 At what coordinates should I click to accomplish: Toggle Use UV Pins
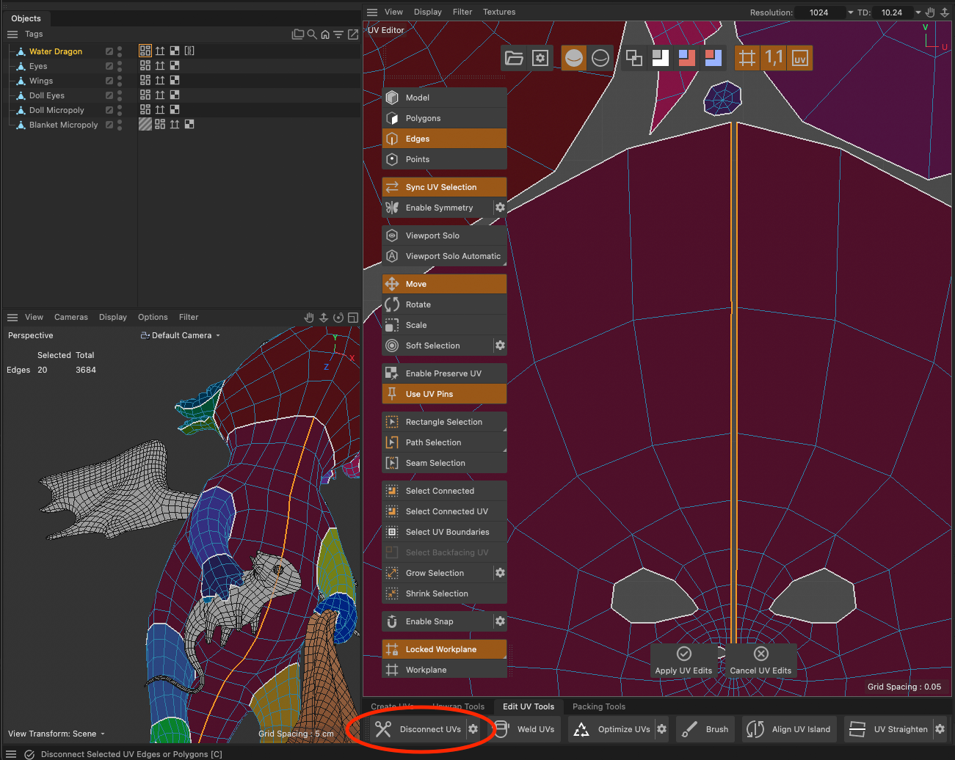pos(444,394)
